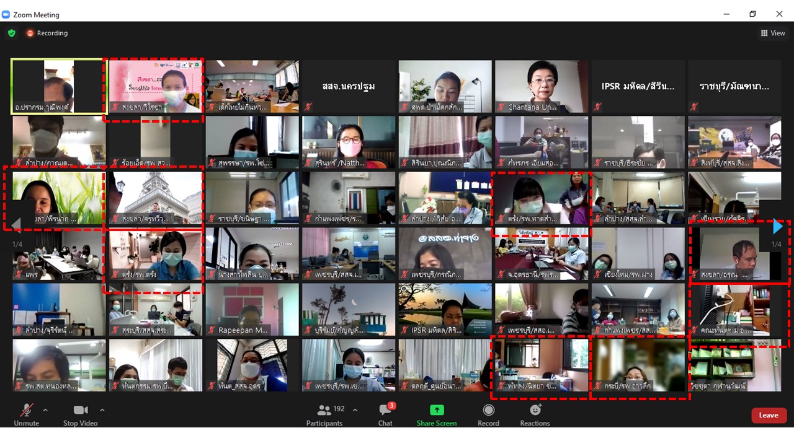Toggle Stop Video camera button
The image size is (794, 446).
[81, 411]
